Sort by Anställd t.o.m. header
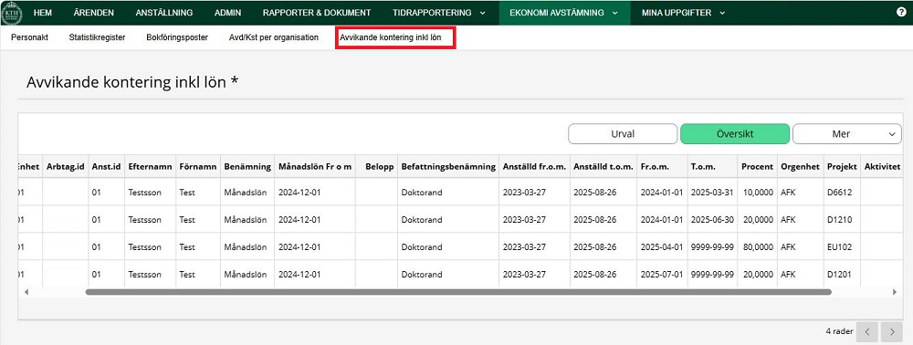Viewport: 913px width, 345px height. tap(603, 166)
